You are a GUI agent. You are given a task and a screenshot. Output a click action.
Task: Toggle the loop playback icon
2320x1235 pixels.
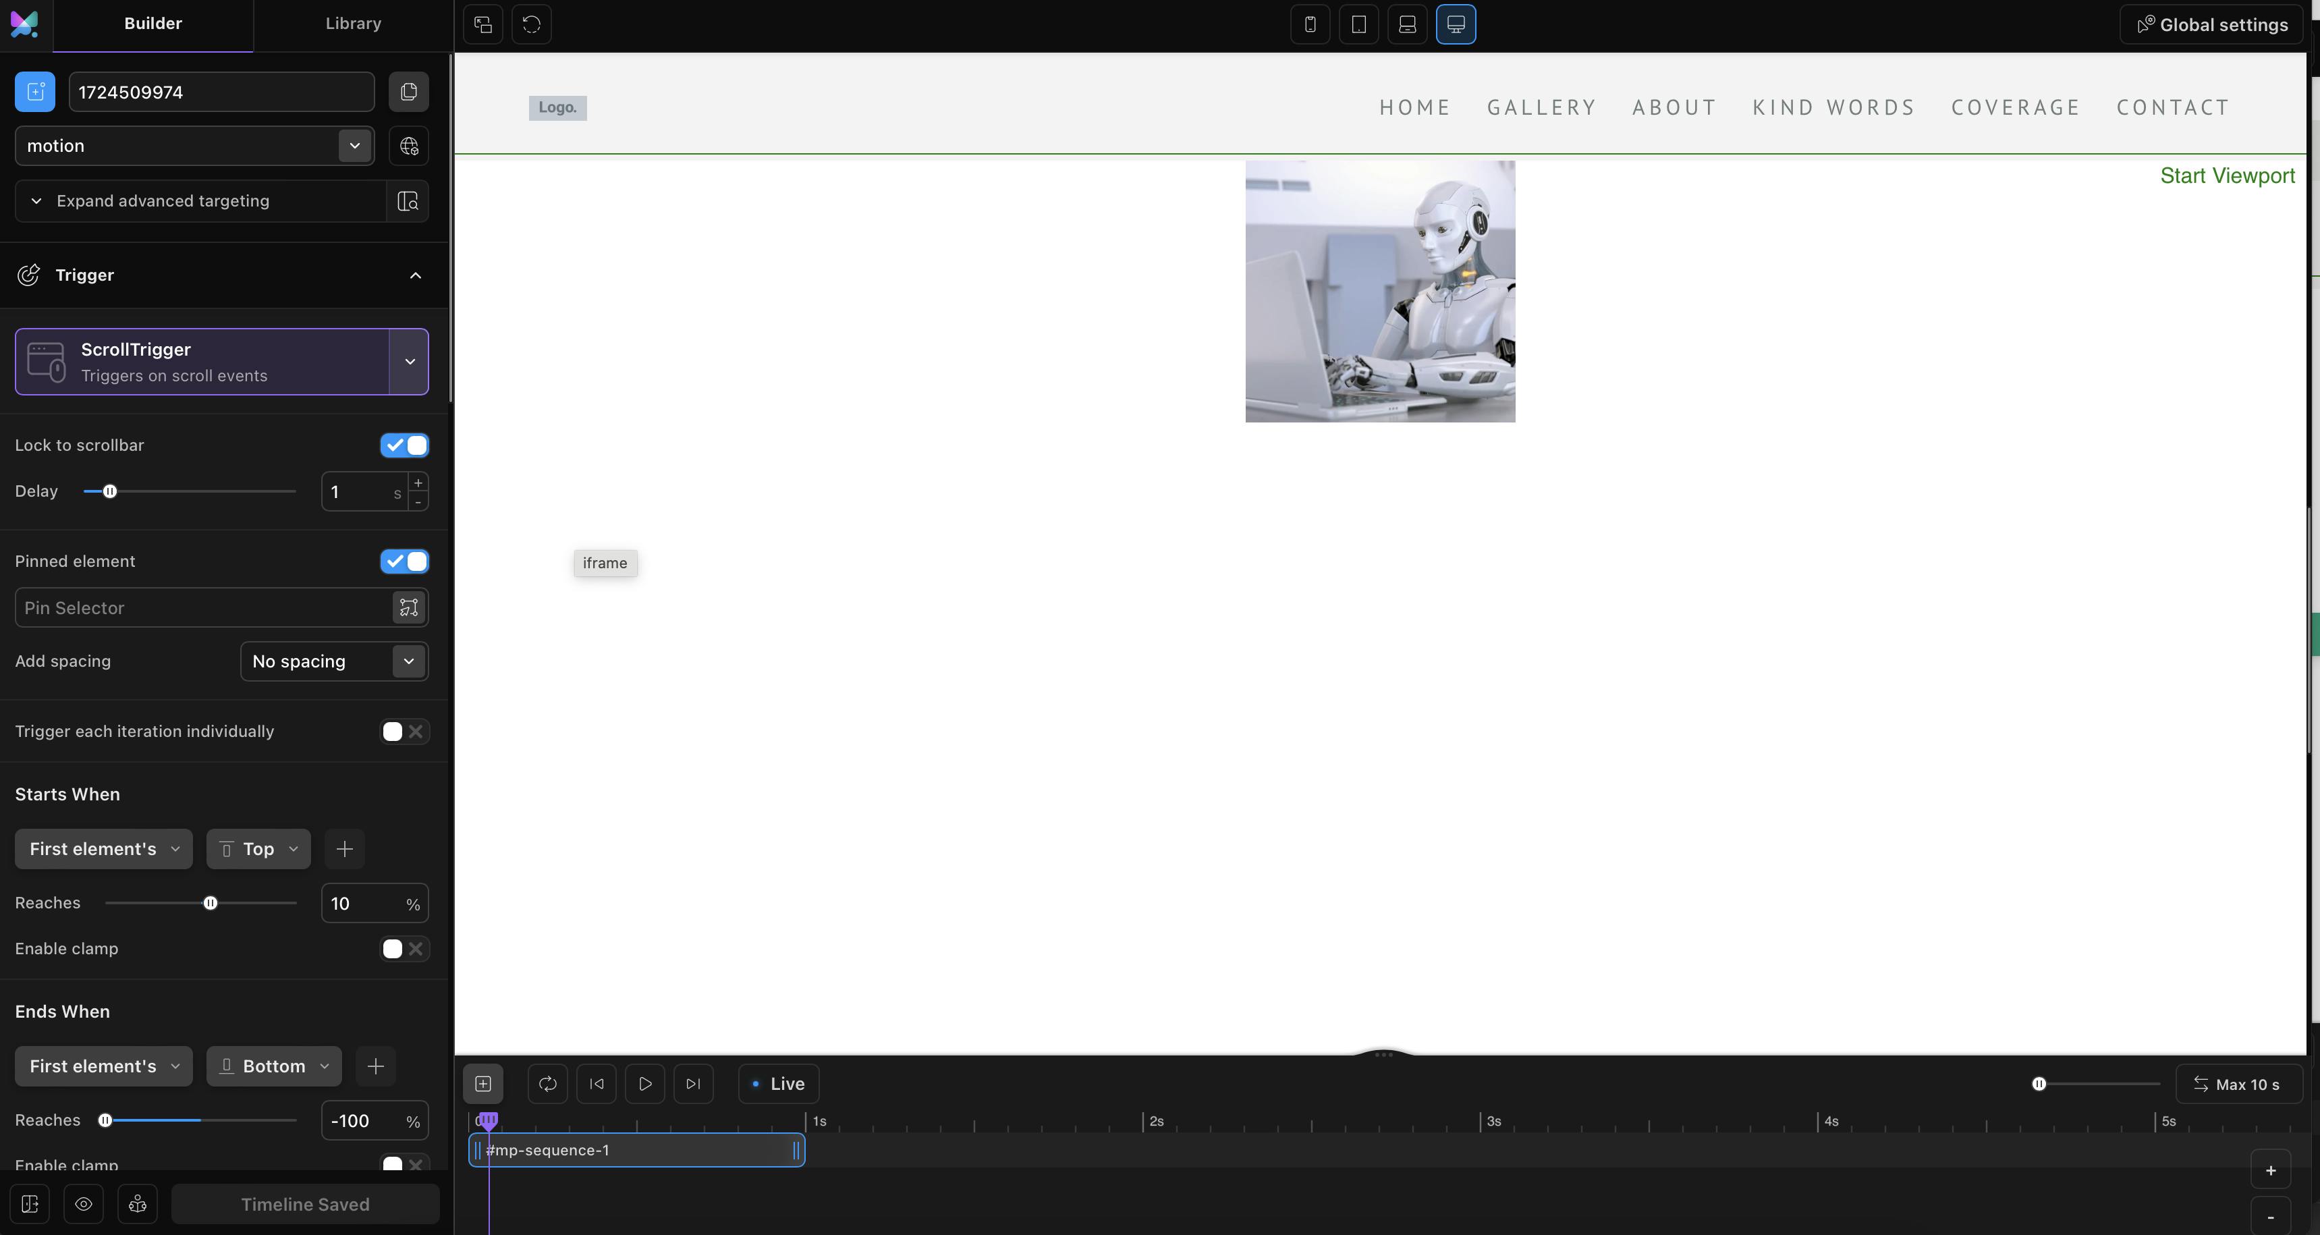coord(547,1084)
